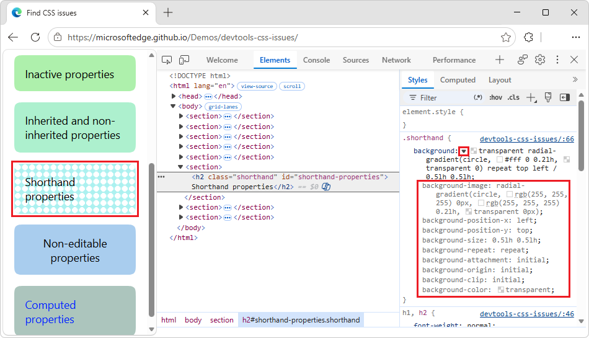Viewport: 589px width, 338px height.
Task: Close the DevTools panel
Action: 574,60
